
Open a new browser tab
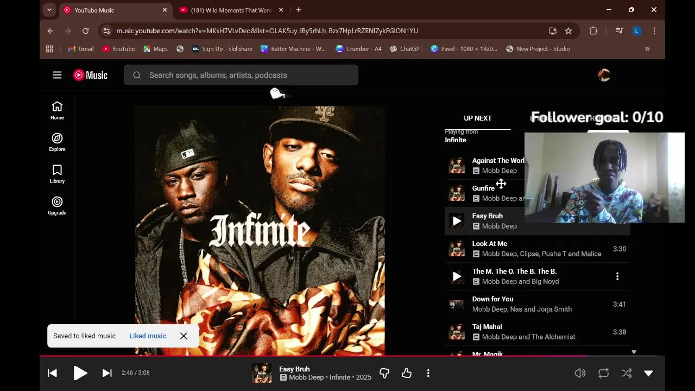tap(299, 10)
